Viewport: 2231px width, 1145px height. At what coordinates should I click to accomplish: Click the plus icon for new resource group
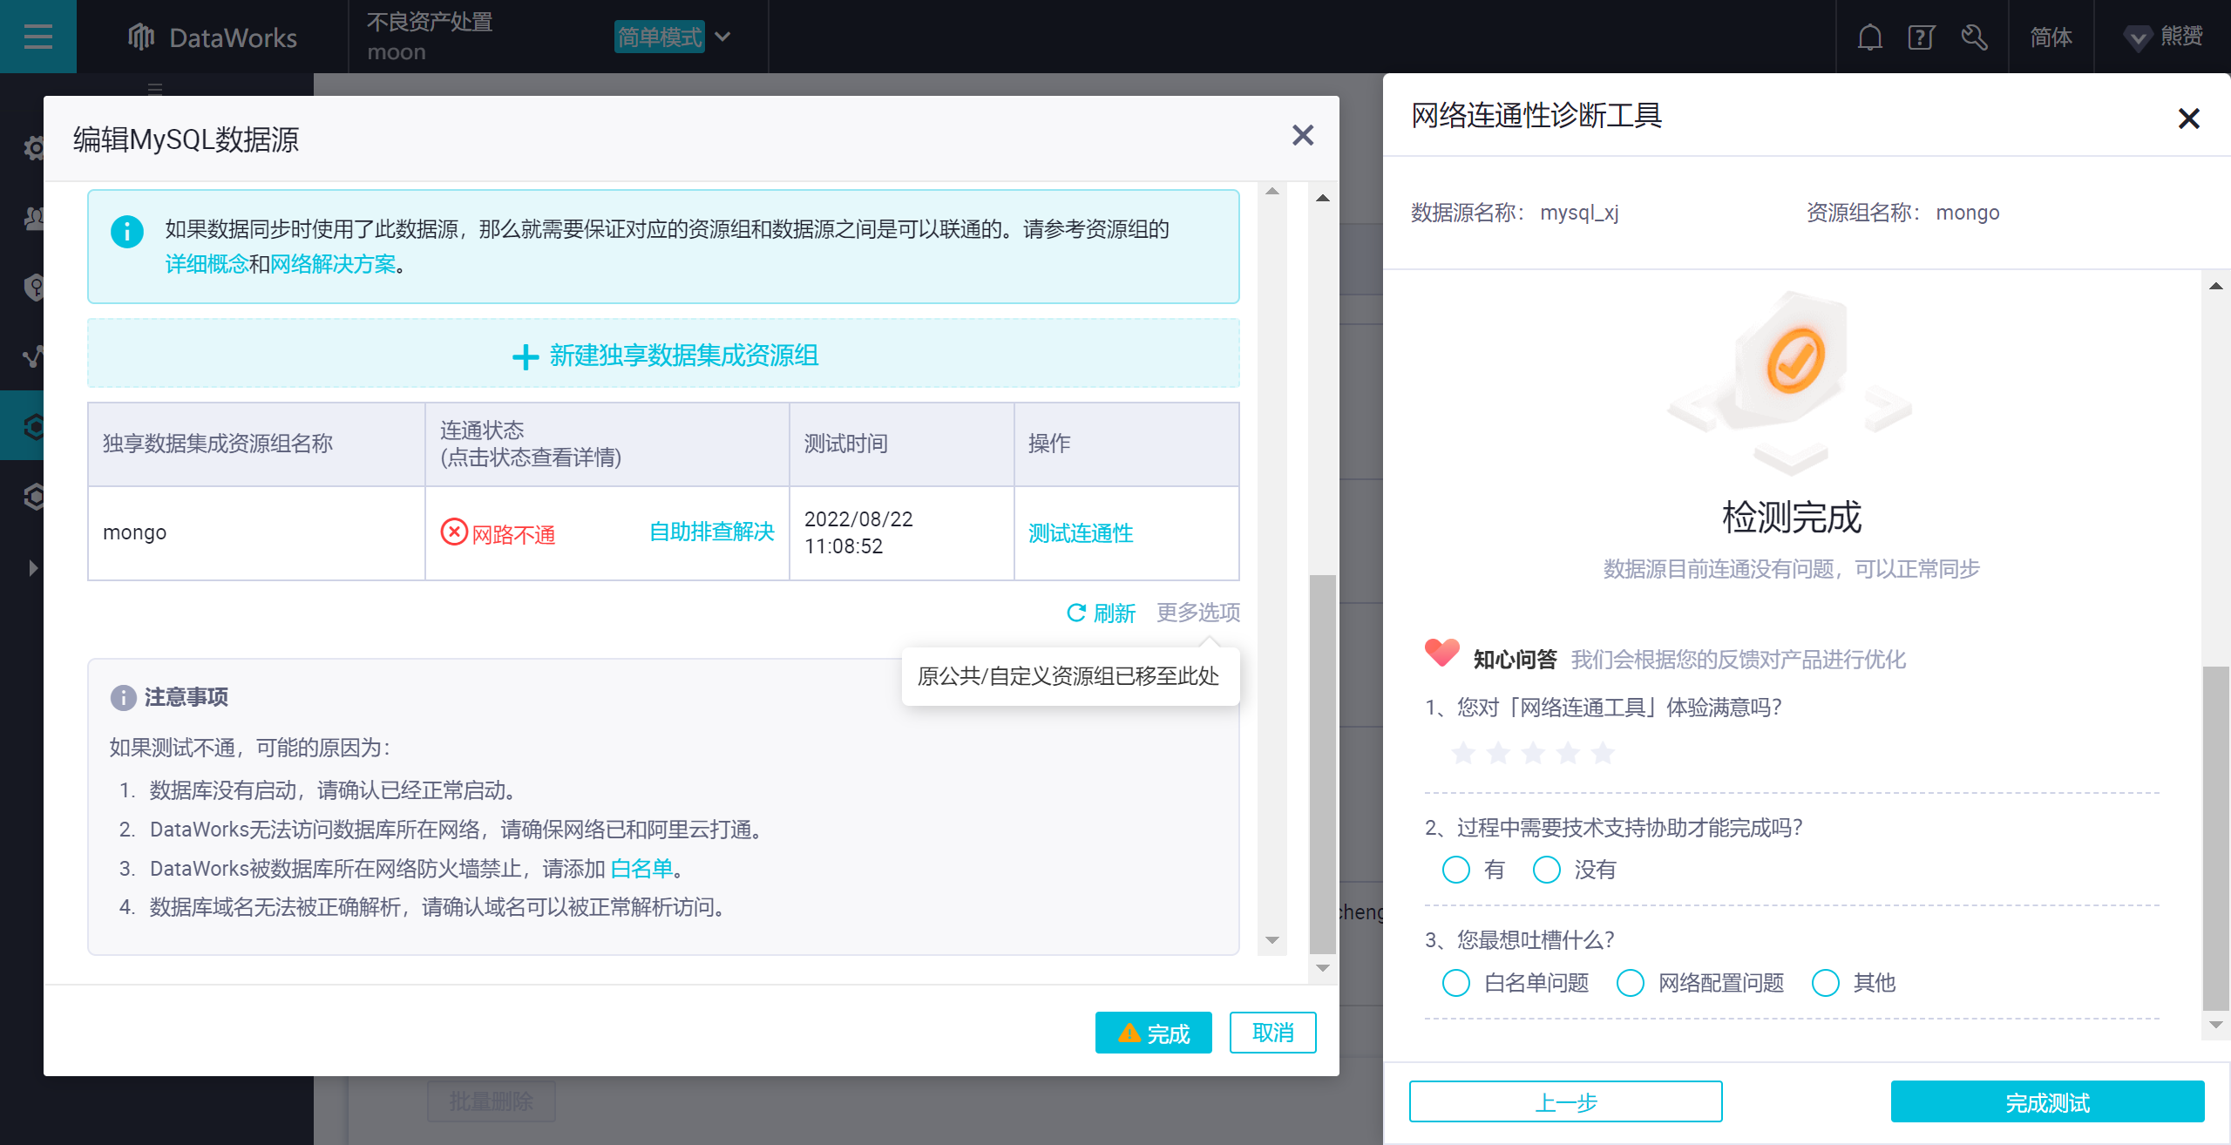click(x=526, y=356)
